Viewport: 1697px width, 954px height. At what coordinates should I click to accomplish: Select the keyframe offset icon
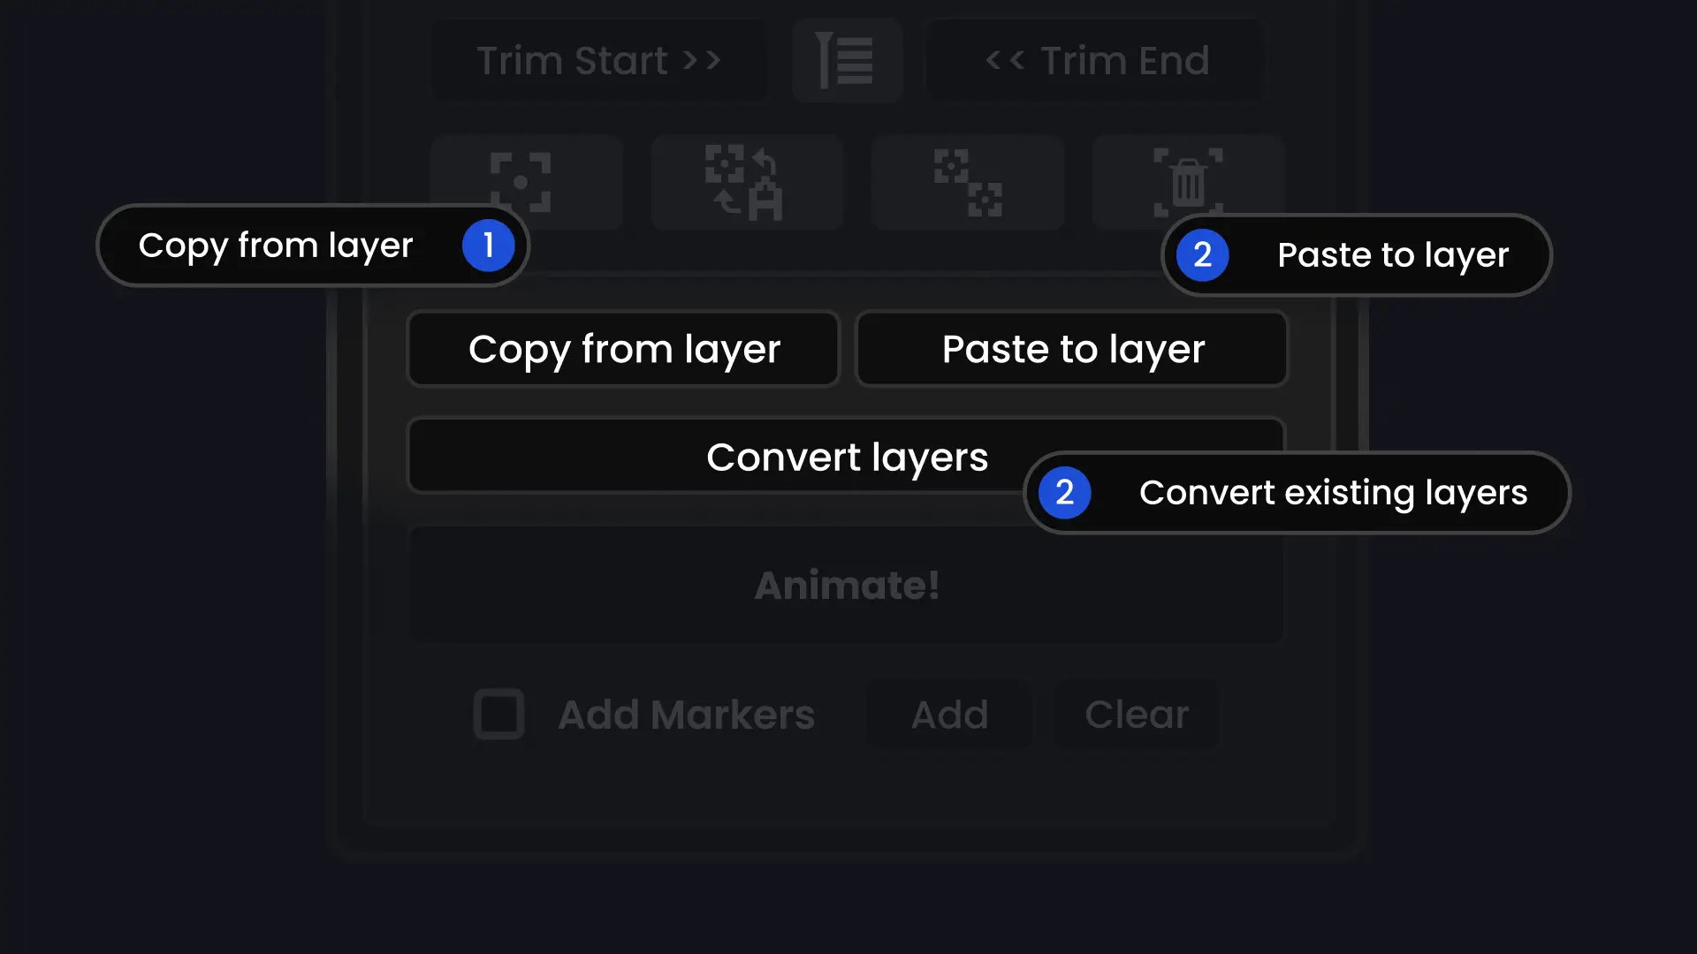(968, 183)
